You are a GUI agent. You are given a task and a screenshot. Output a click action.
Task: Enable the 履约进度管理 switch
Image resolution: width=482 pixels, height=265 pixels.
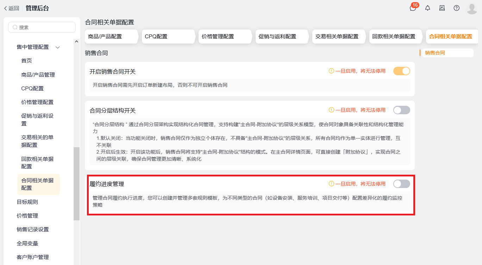pyautogui.click(x=401, y=184)
